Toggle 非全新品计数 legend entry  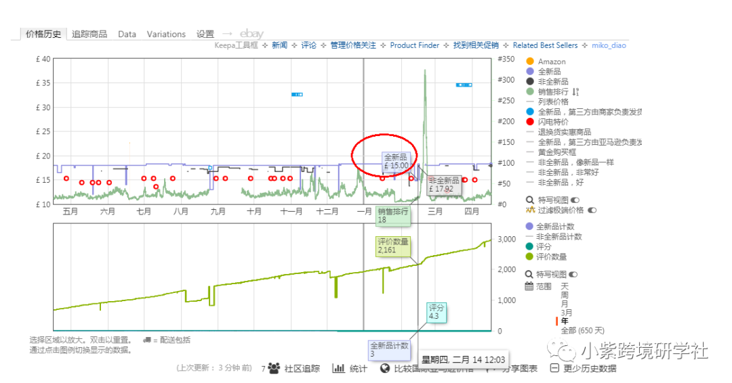554,237
